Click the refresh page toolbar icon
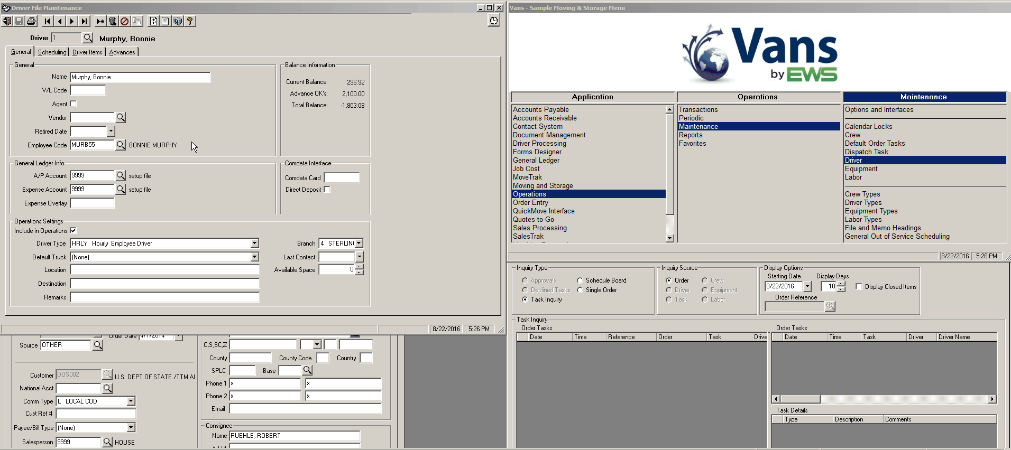Screen dimensions: 1011x450 153,21
